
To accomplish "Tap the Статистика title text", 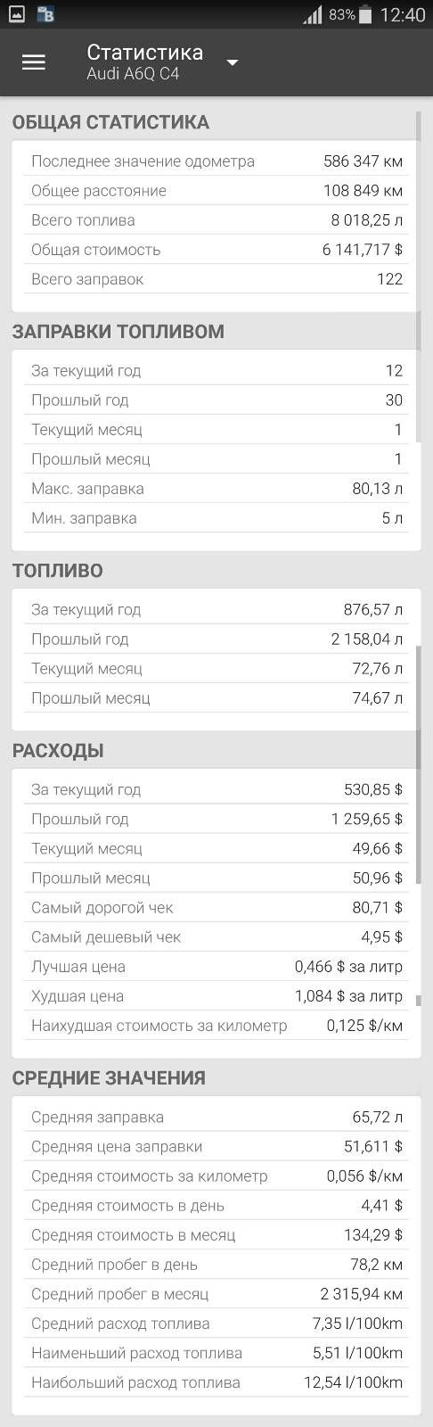I will 144,52.
